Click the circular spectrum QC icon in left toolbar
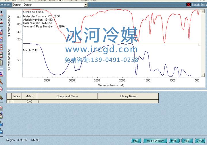Screen dimensions: 207x145 point(1,89)
